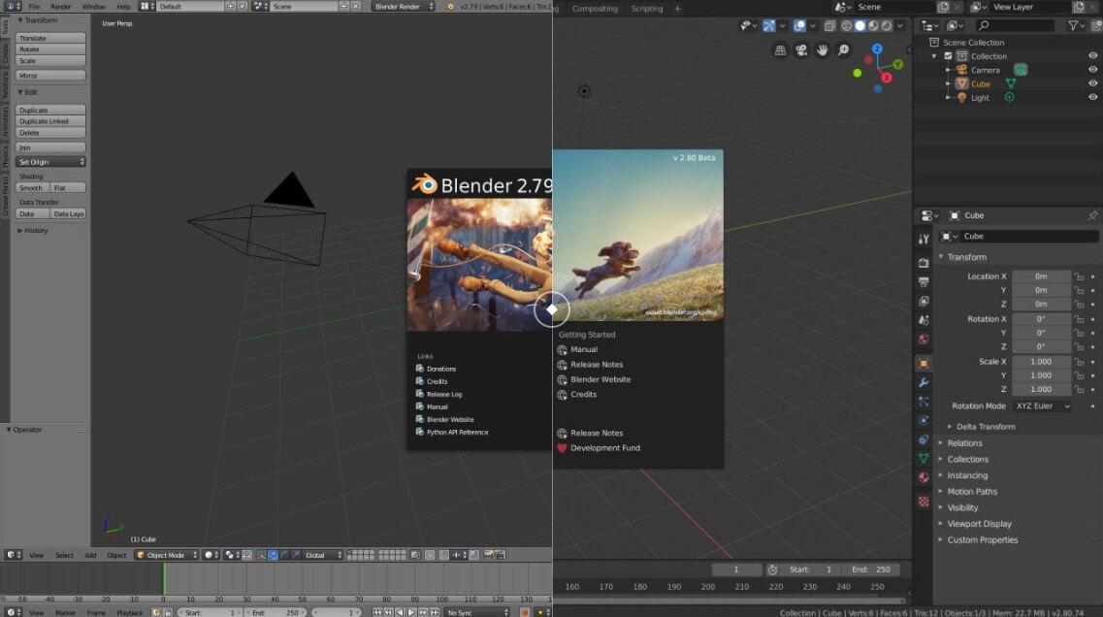
Task: Select rendered shading mode in 2.80 header
Action: 887,26
